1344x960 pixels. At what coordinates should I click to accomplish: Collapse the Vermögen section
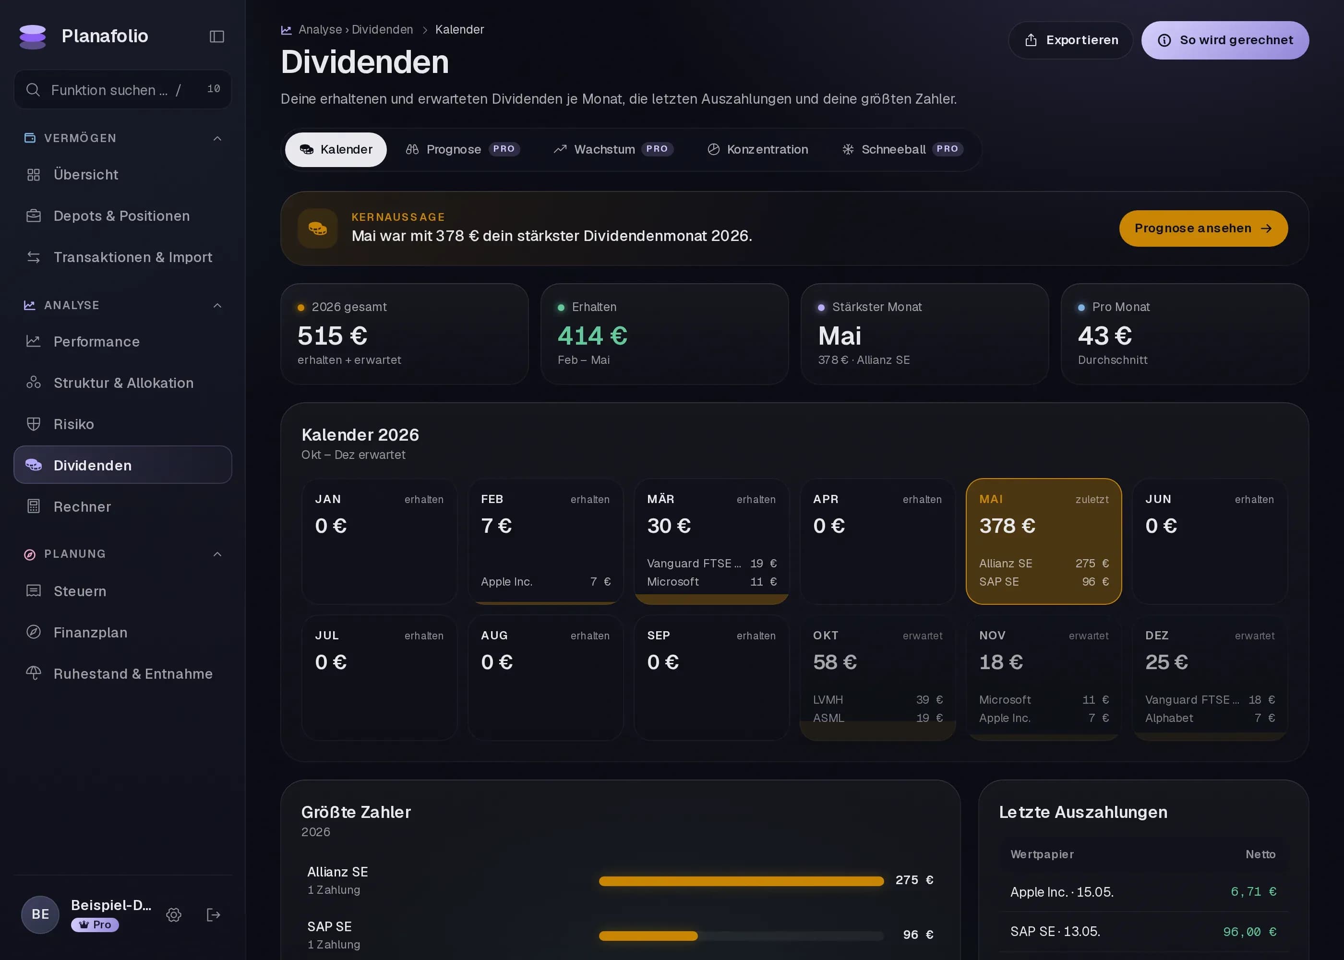(217, 138)
